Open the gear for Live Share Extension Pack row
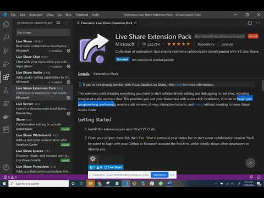The image size is (264, 198). (68, 98)
